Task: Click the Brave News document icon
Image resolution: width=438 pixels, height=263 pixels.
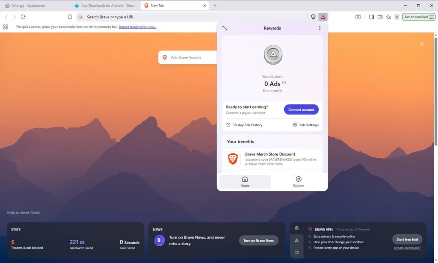Action: point(159,240)
